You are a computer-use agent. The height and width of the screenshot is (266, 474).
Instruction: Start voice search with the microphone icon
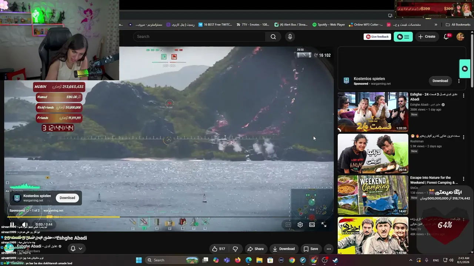[x=290, y=37]
